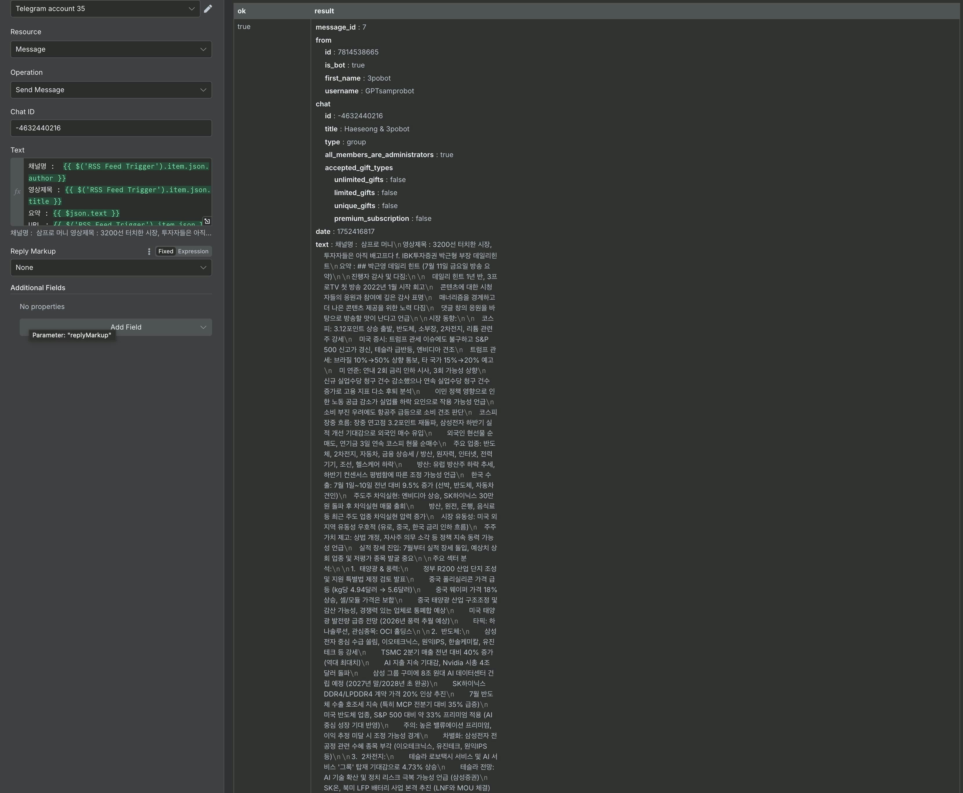Select the accepted_gift_types key

(359, 168)
